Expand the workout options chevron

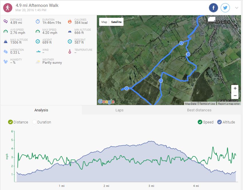pyautogui.click(x=237, y=8)
